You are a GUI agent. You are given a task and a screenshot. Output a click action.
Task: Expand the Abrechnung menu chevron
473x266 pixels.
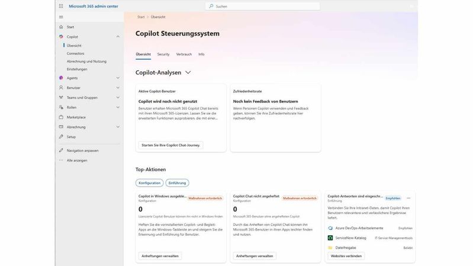tap(118, 127)
